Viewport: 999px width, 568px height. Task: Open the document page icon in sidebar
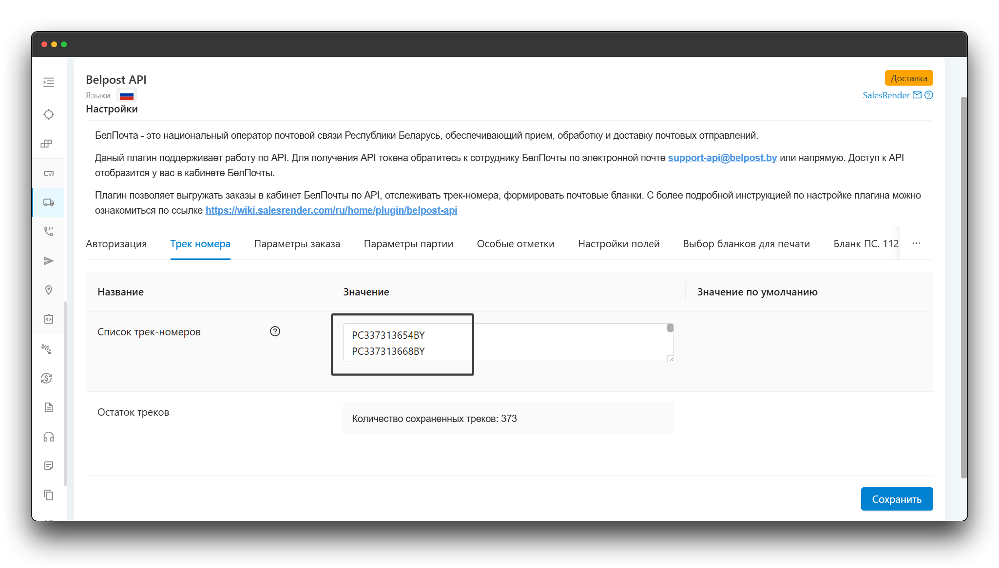[x=48, y=407]
